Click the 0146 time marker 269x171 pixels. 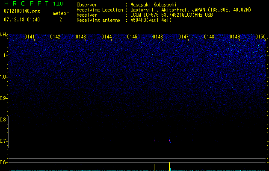(x=158, y=37)
